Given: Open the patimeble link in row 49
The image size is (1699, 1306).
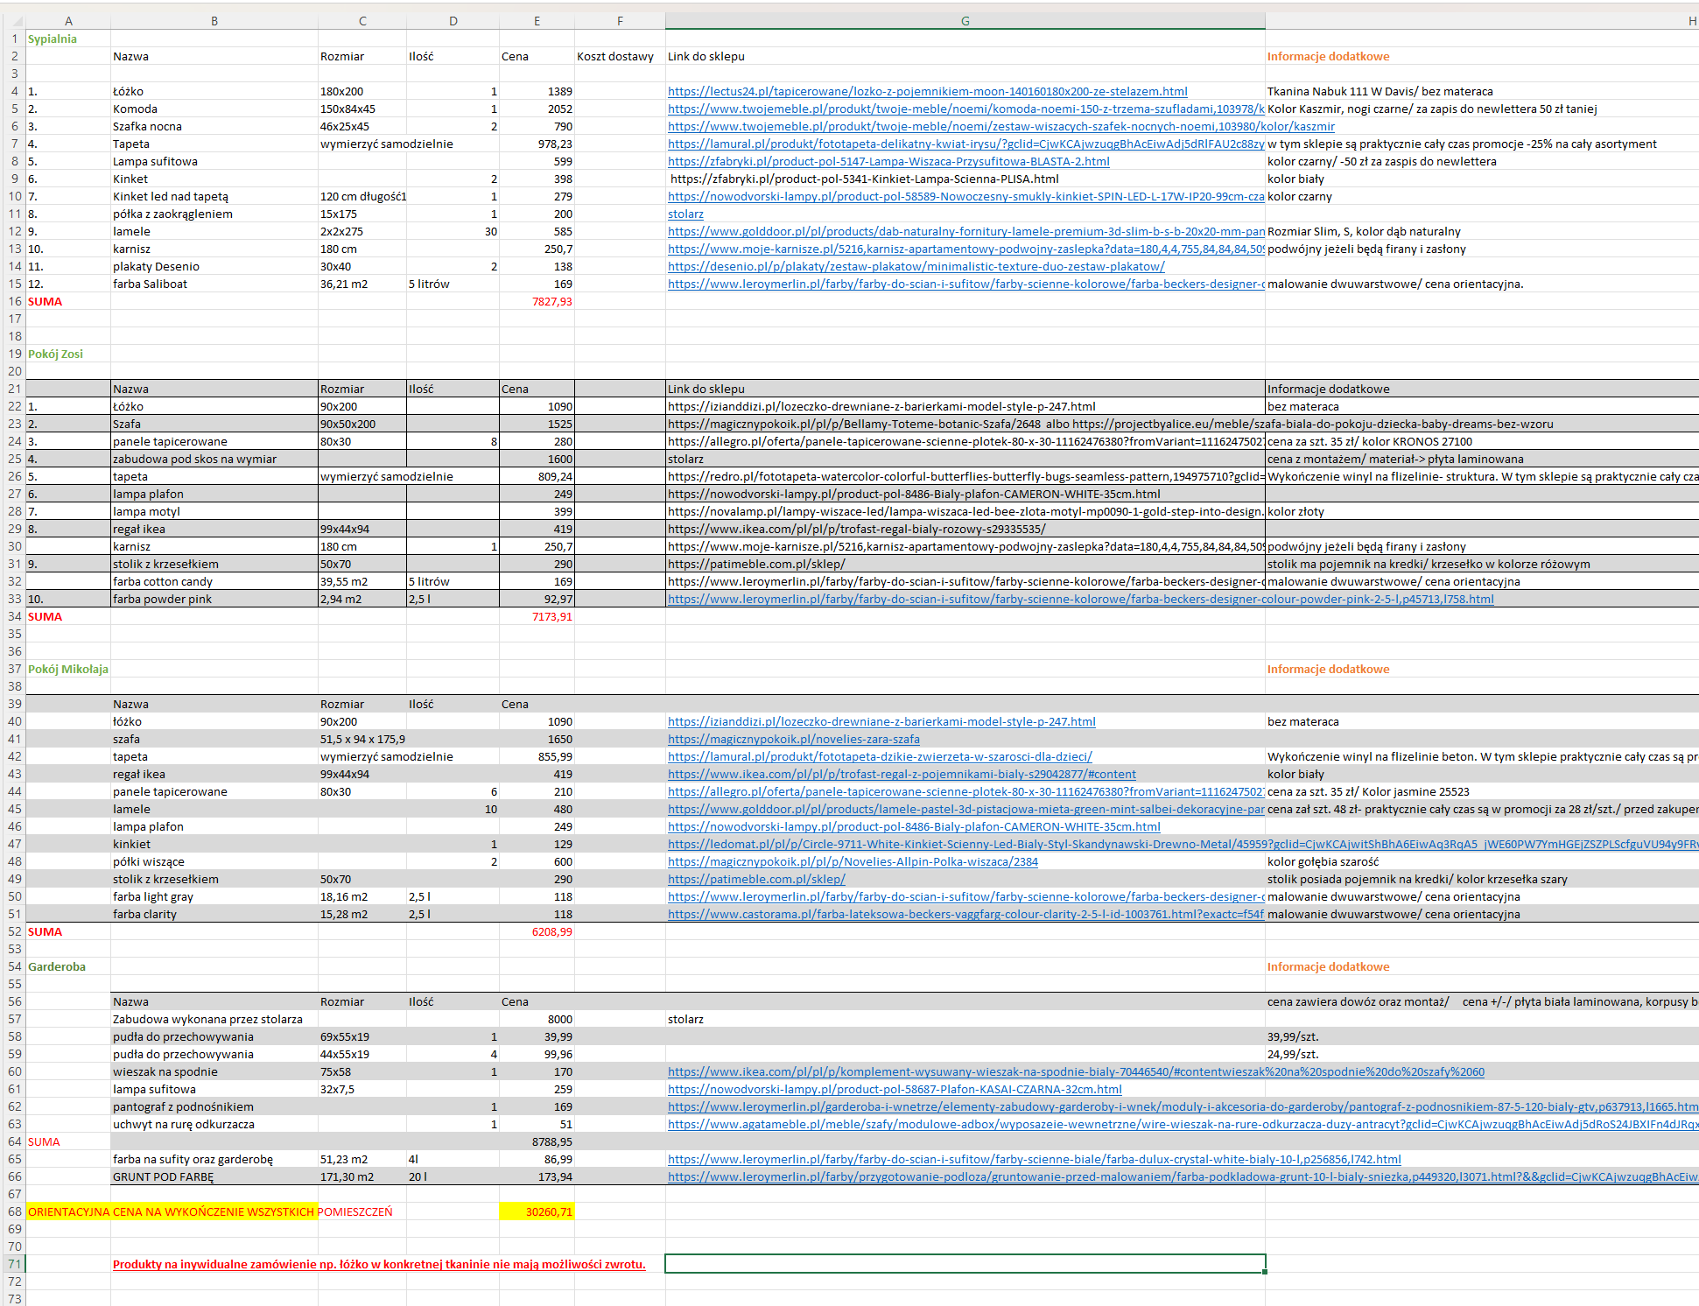Looking at the screenshot, I should (756, 879).
